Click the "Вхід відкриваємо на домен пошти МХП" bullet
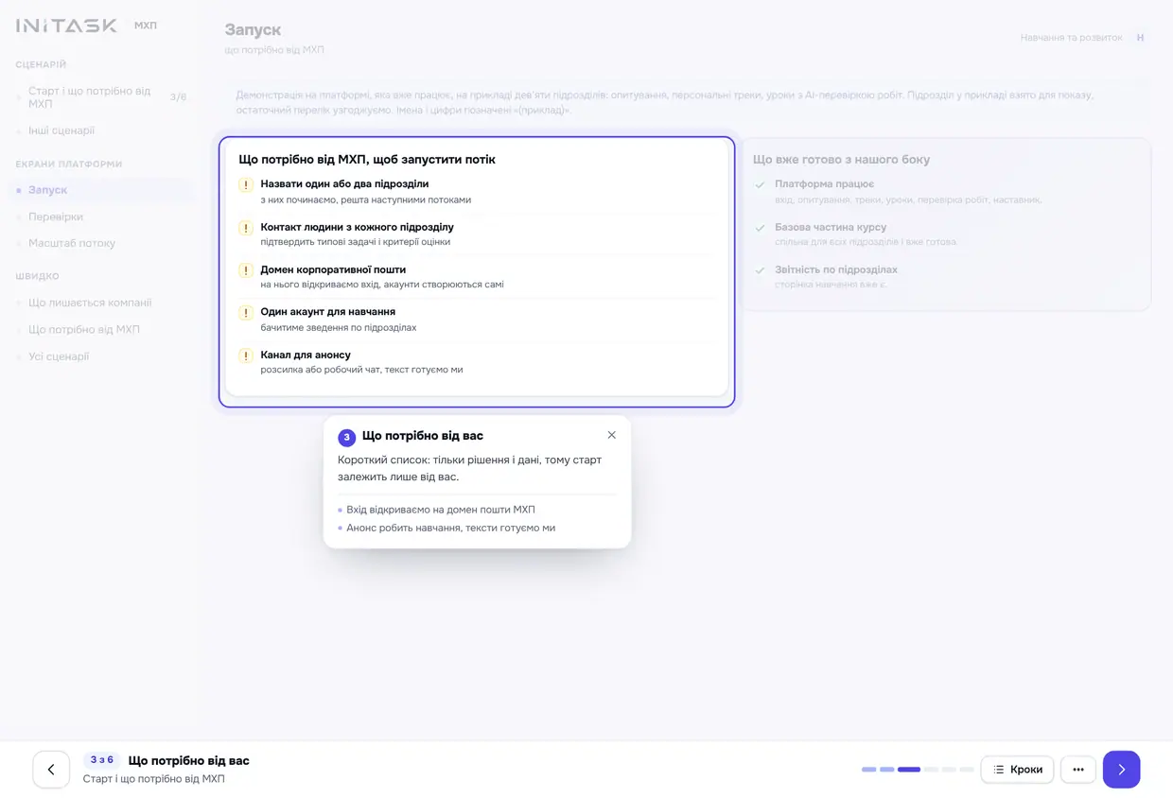 441,510
